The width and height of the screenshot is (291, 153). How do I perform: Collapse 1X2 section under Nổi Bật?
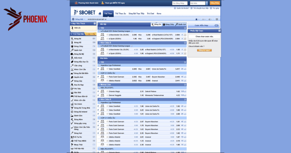tap(99, 28)
